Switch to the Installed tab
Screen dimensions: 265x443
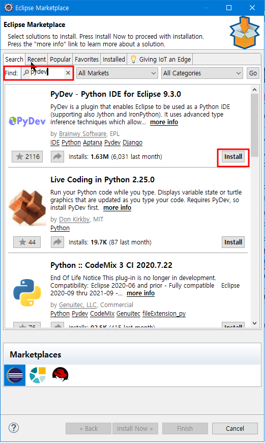[x=114, y=60]
